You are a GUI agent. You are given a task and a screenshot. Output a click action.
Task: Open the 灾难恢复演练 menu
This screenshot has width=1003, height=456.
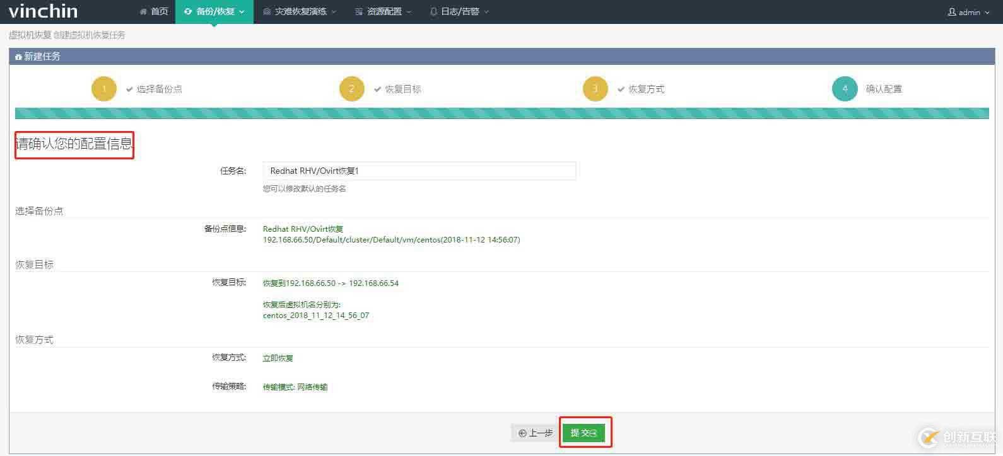[x=300, y=11]
